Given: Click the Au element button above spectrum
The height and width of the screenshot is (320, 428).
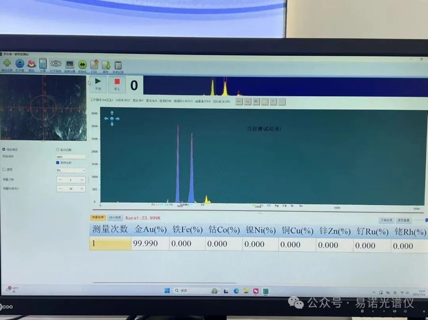Looking at the screenshot, I should 239,101.
